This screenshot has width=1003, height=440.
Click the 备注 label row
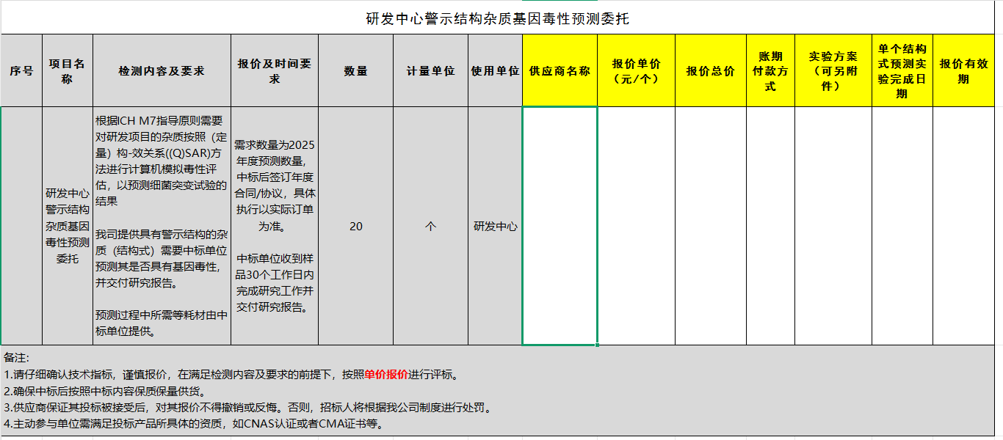point(16,358)
